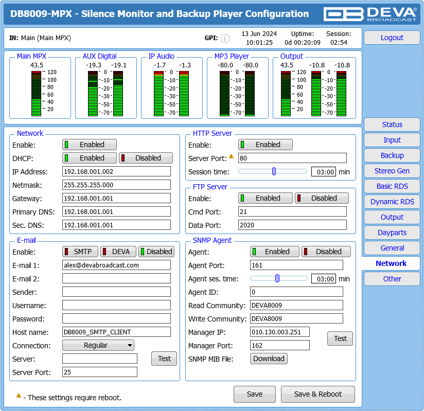The image size is (424, 411).
Task: Click the Logout button
Action: (392, 38)
